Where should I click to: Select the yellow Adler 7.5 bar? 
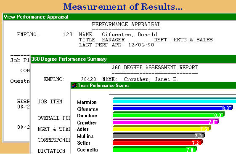(162, 128)
